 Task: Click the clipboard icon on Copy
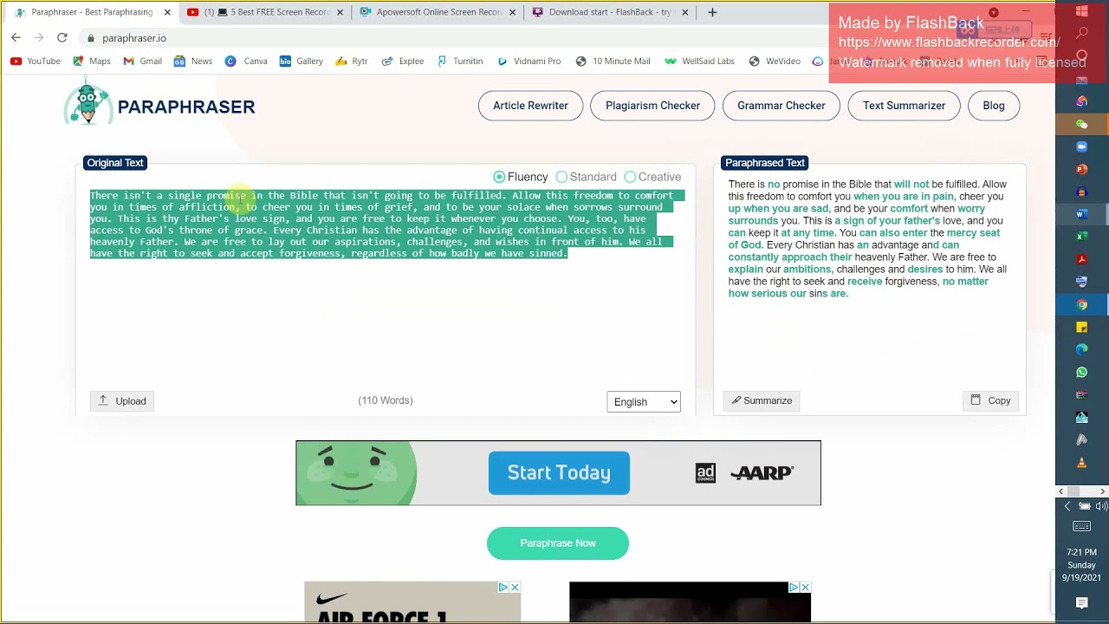tap(976, 400)
